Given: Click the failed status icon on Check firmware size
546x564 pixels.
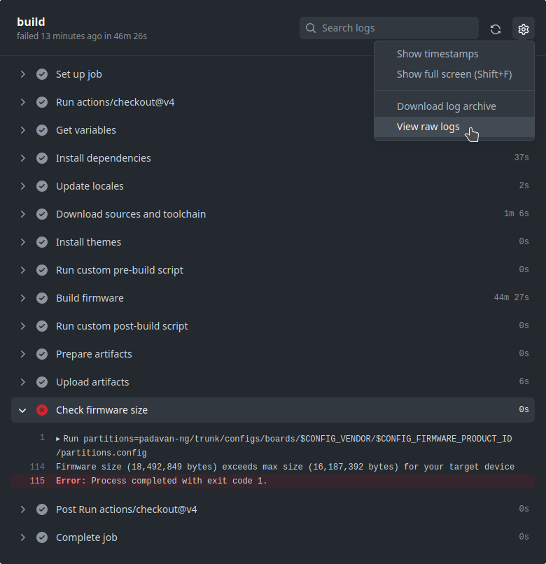Looking at the screenshot, I should click(x=42, y=410).
